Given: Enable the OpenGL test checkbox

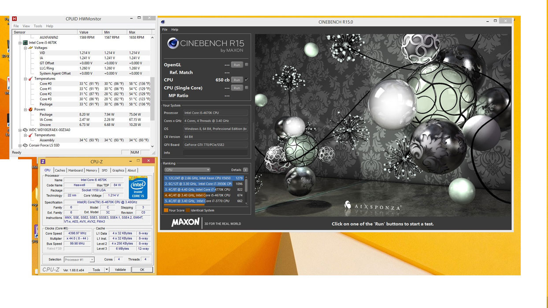Looking at the screenshot, I should tap(246, 65).
